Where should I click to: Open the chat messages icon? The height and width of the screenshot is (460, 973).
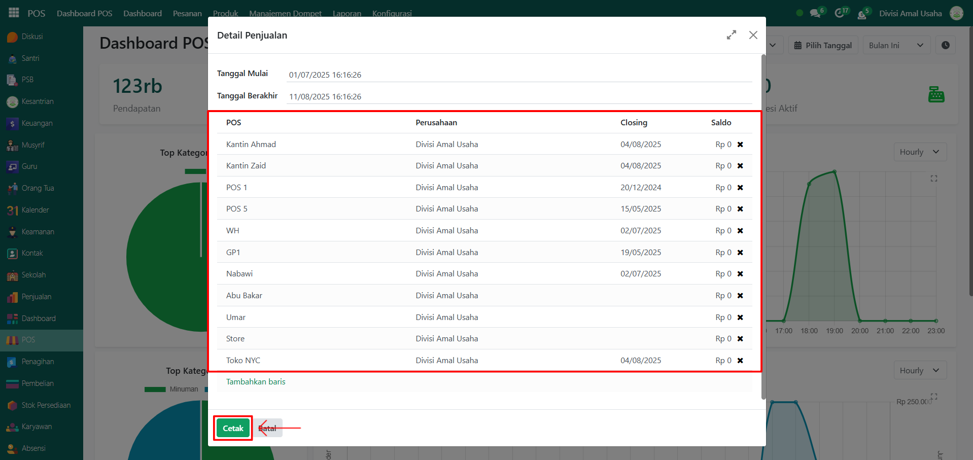(815, 13)
